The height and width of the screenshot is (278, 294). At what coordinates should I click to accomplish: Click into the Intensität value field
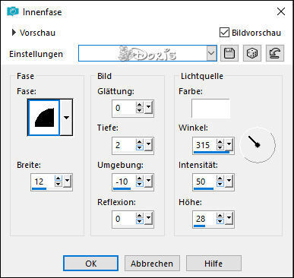(x=204, y=182)
